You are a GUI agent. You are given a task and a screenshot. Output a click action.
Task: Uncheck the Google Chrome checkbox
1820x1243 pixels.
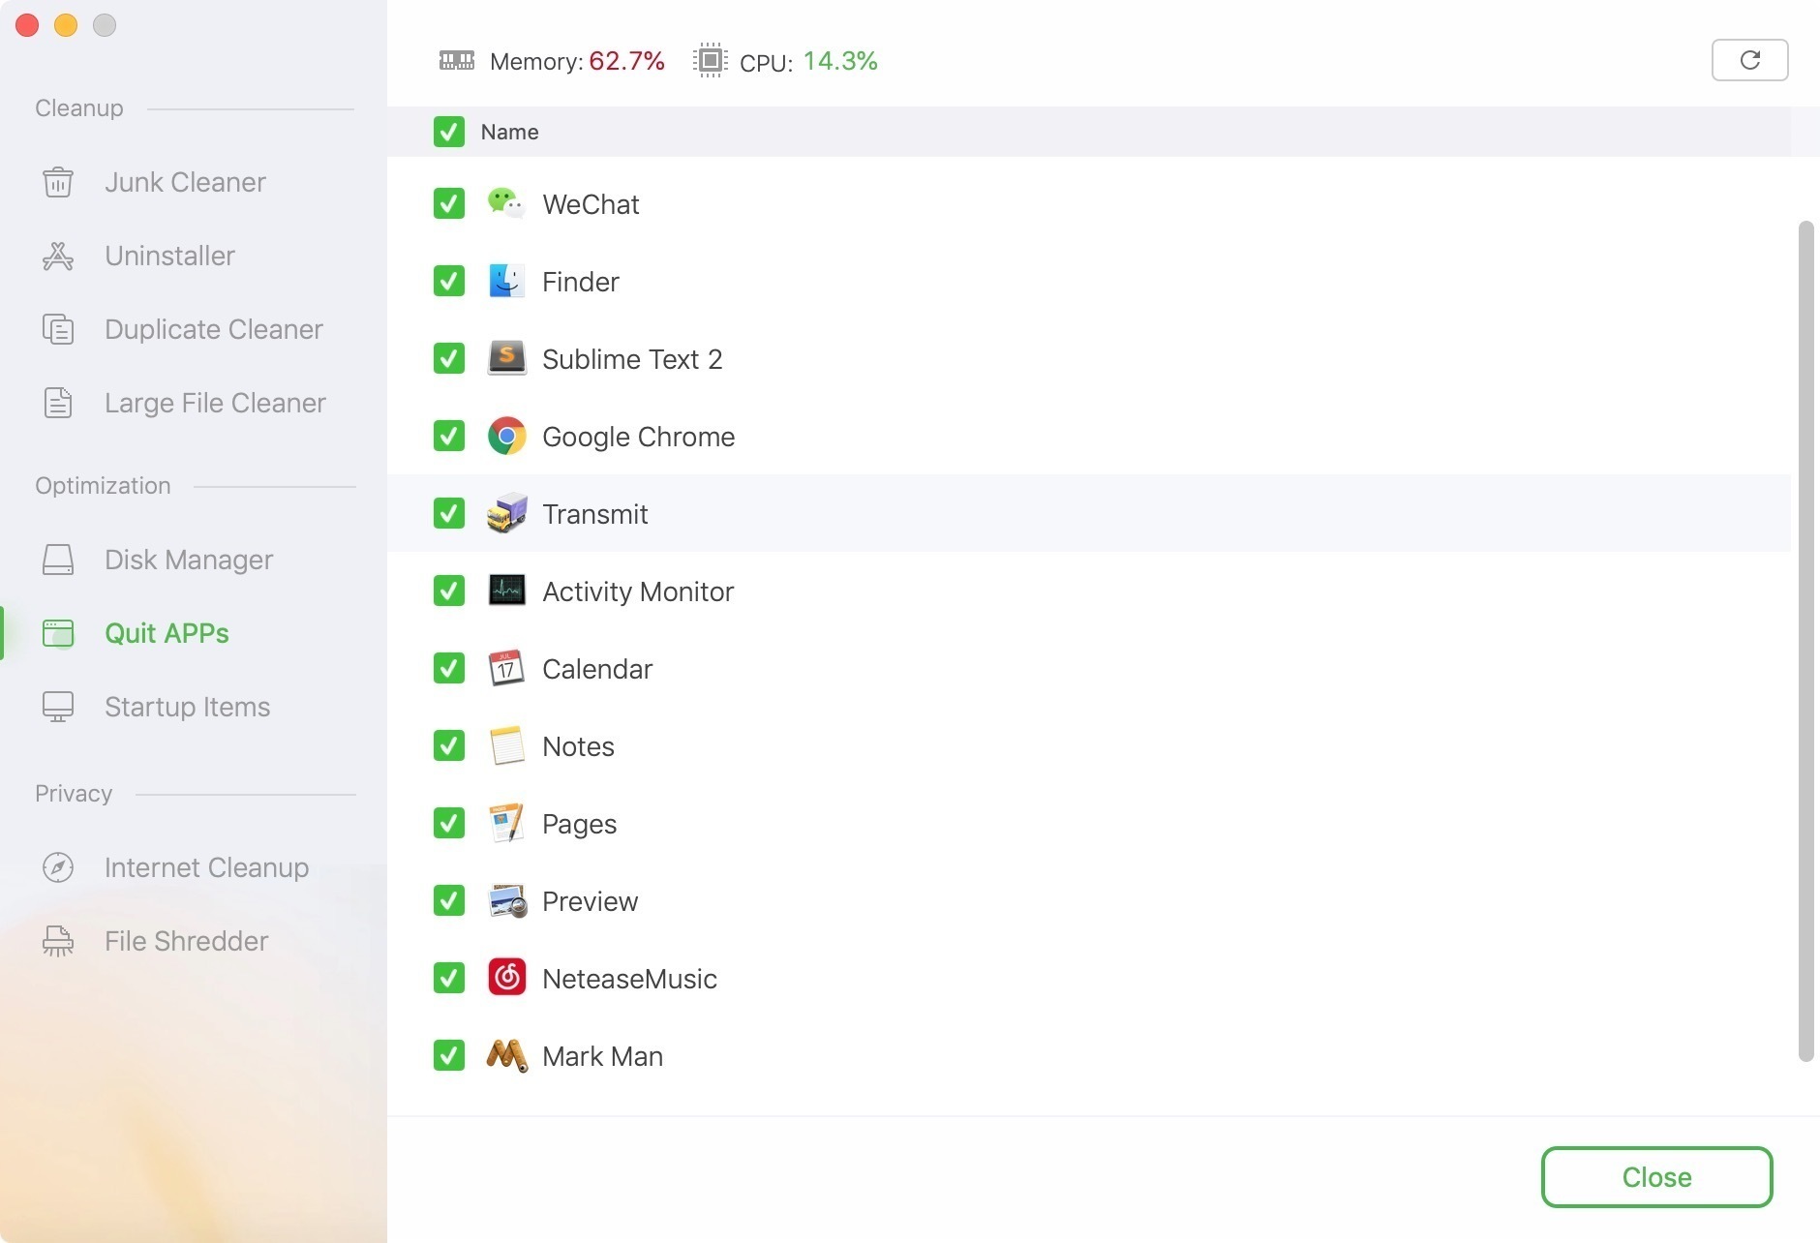tap(449, 436)
